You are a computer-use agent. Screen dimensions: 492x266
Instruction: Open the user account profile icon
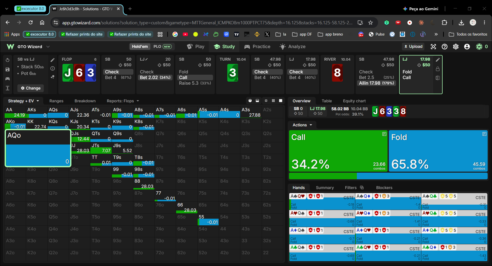click(467, 47)
